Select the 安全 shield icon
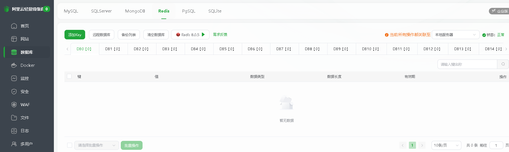Viewport: 509px width, 152px height. coord(14,91)
